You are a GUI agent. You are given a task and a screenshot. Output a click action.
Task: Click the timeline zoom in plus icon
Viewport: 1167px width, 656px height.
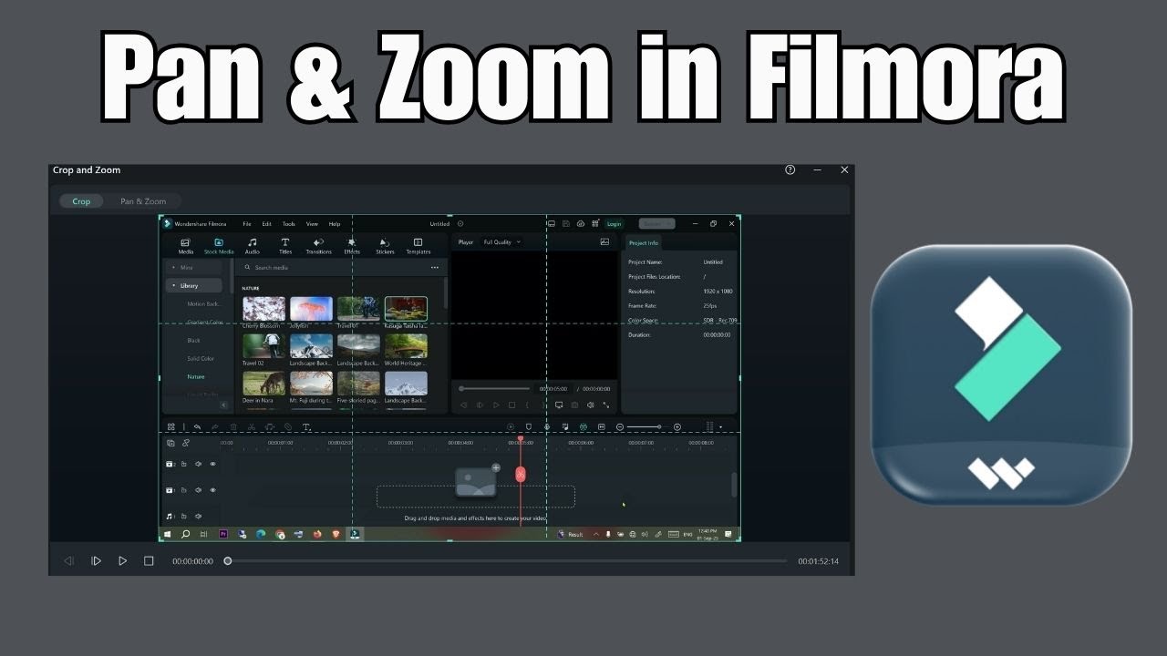677,427
